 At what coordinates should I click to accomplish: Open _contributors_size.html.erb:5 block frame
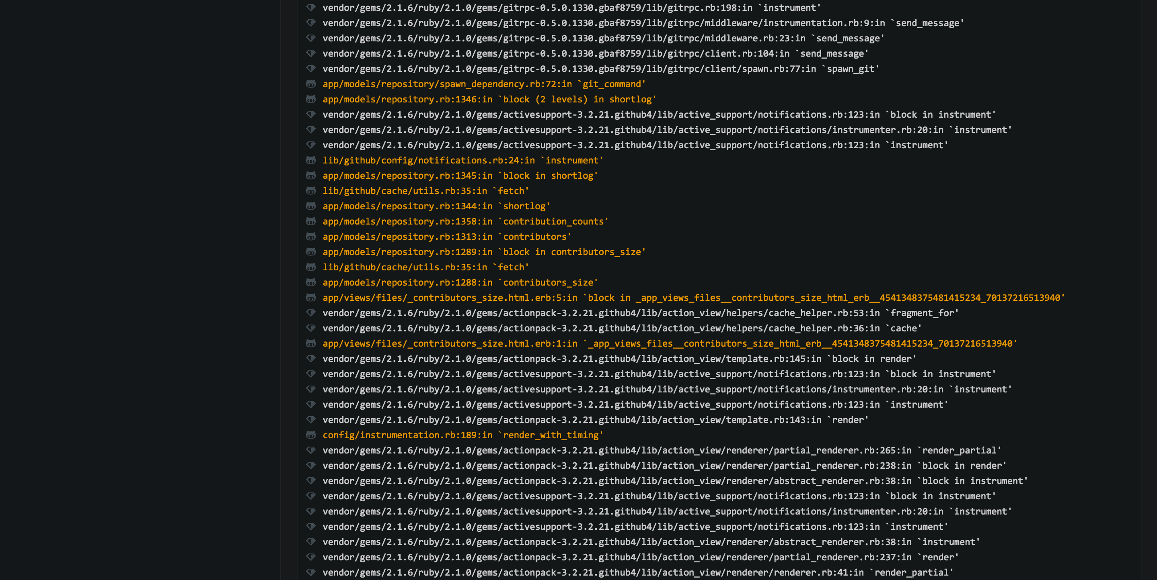point(693,297)
